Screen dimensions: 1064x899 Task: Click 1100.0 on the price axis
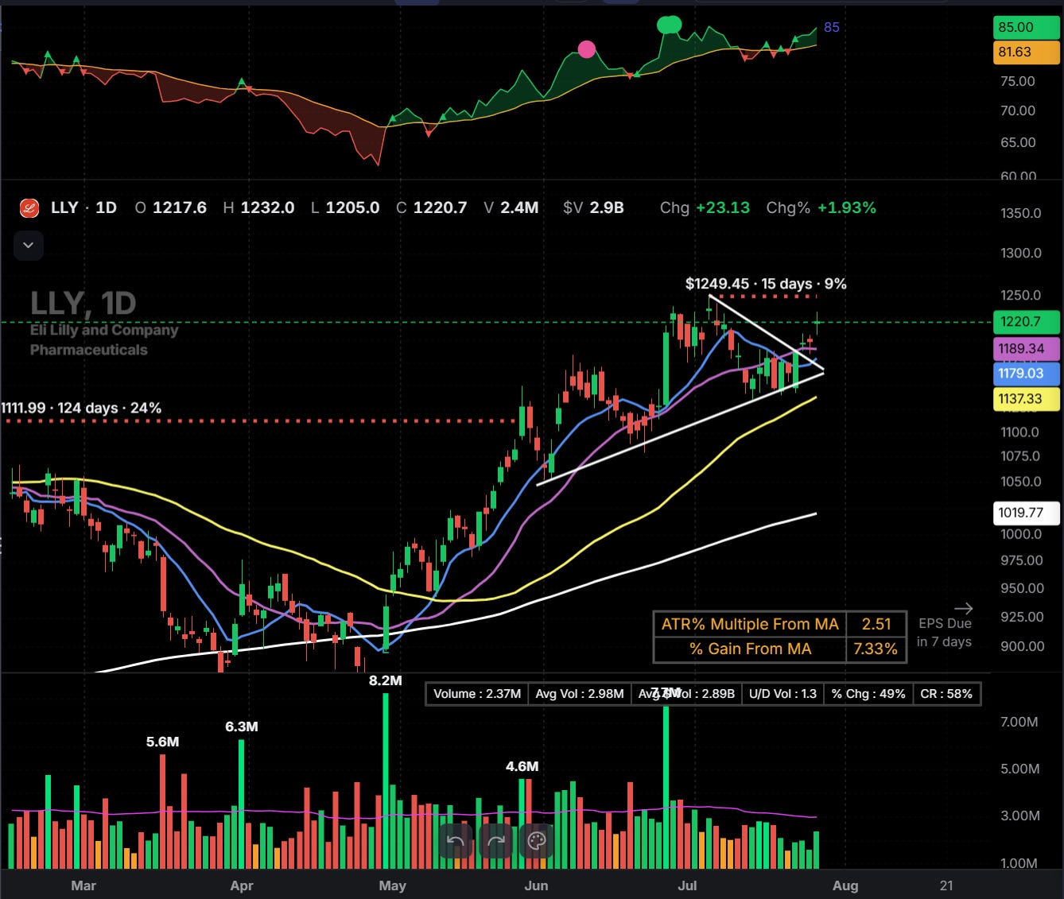[x=1021, y=432]
